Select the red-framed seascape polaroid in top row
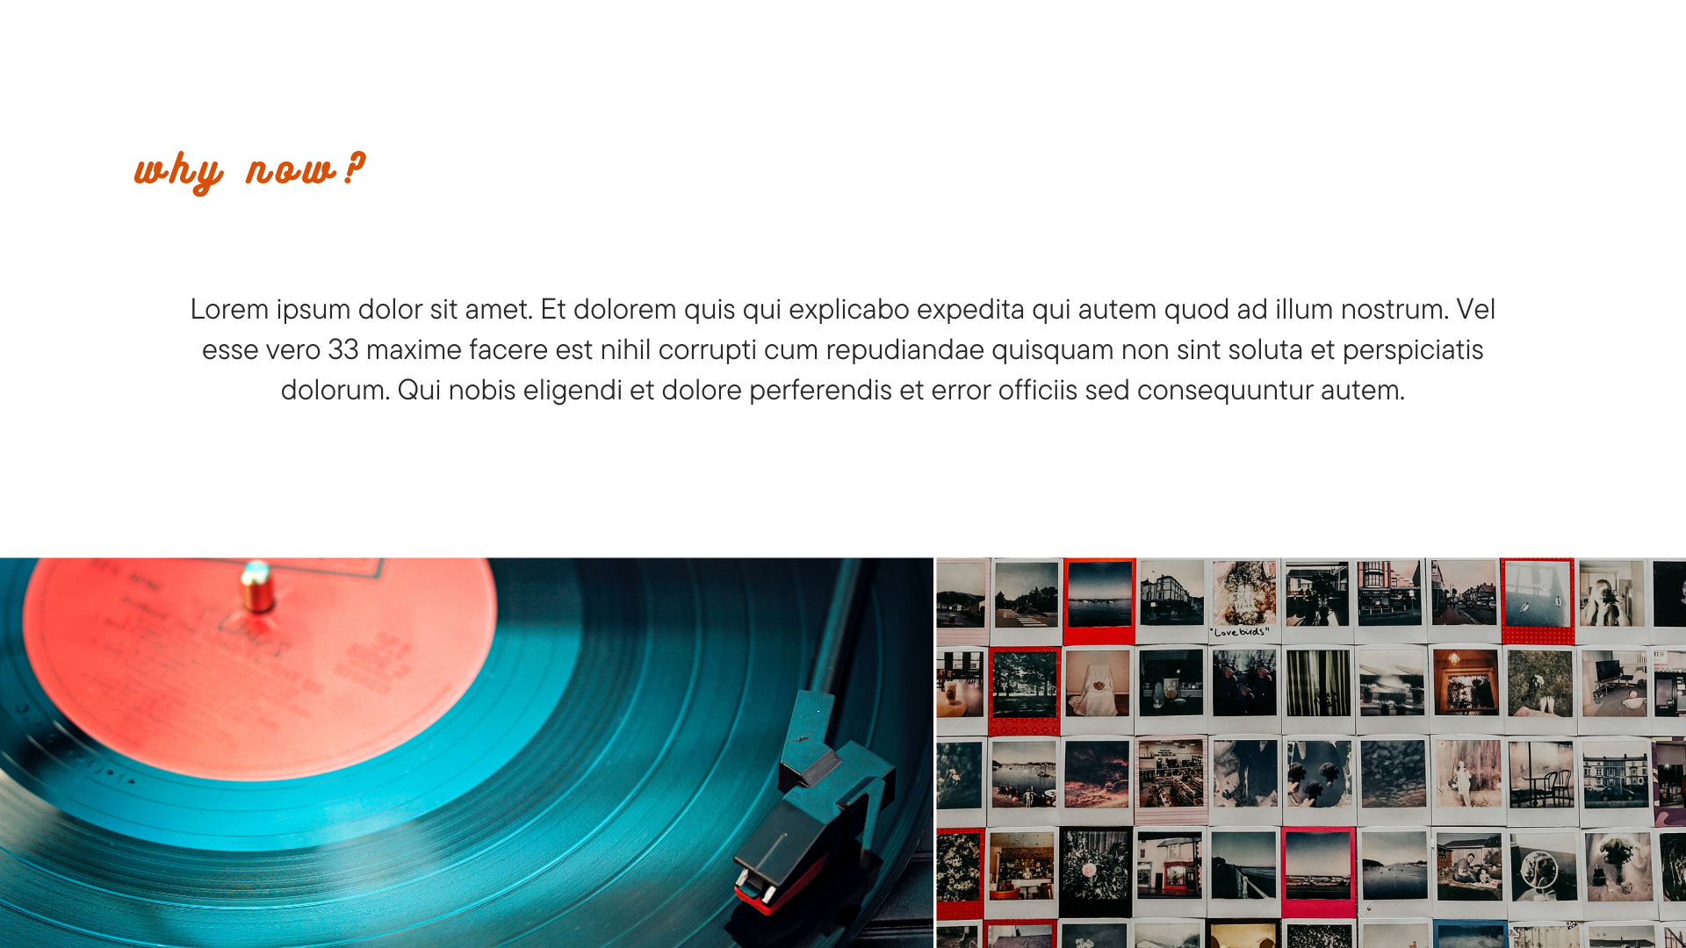 coord(1099,600)
